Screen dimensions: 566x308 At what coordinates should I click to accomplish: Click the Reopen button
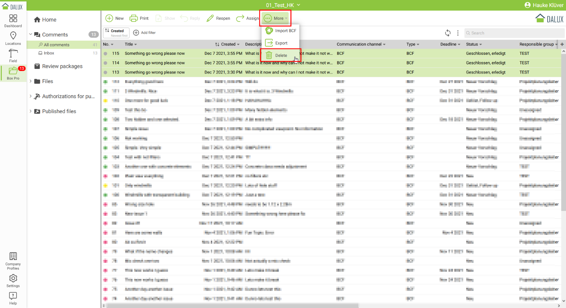218,18
